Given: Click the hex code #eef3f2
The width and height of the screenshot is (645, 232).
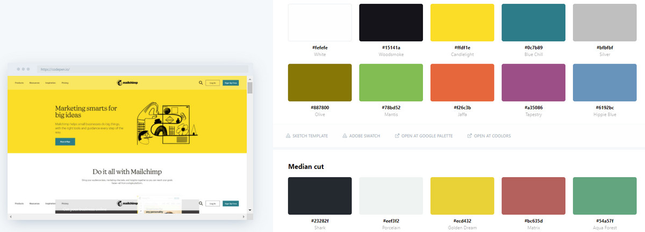Looking at the screenshot, I should (391, 221).
